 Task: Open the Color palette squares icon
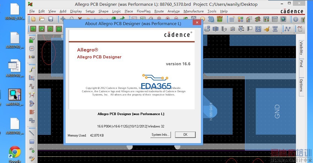[241, 19]
